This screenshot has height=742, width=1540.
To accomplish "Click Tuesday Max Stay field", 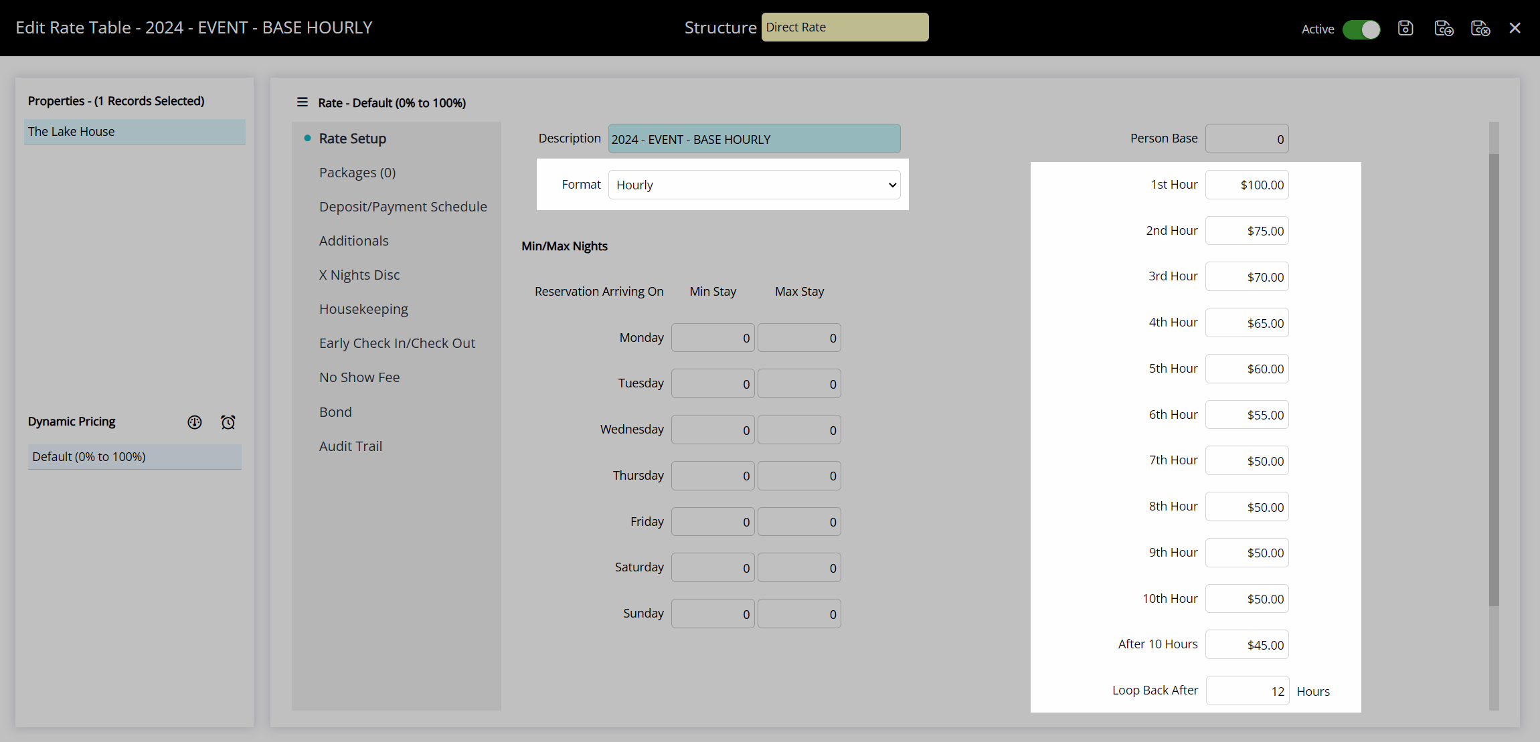I will click(x=799, y=384).
